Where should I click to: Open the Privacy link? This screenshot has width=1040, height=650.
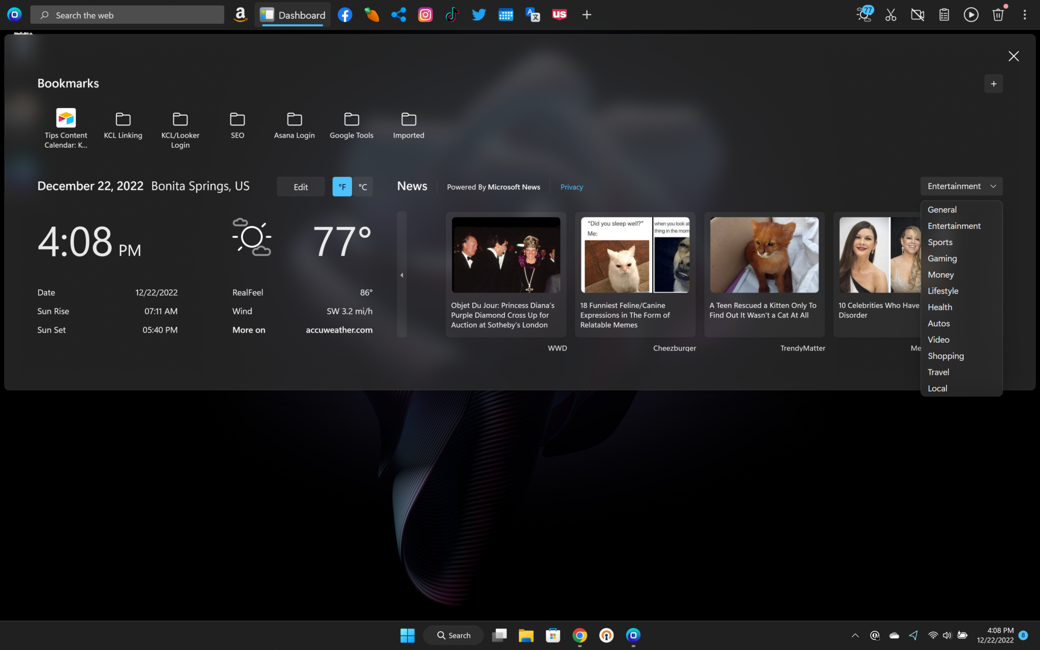click(x=571, y=187)
